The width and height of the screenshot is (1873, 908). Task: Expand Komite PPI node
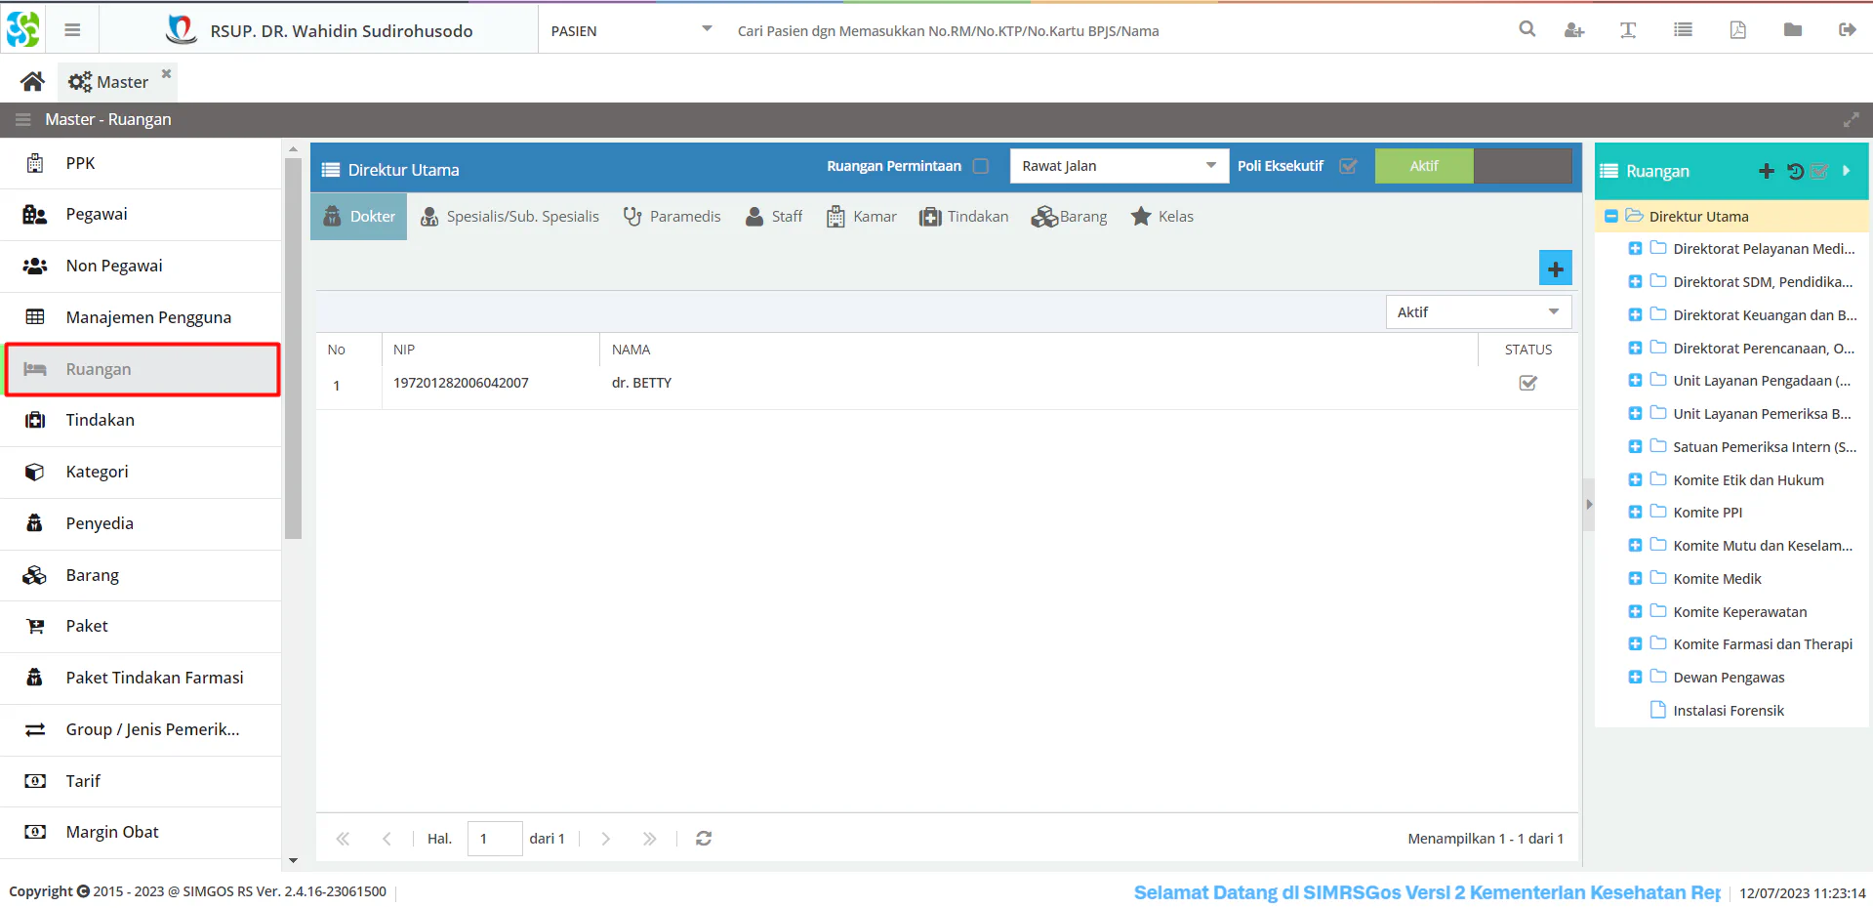(x=1635, y=513)
